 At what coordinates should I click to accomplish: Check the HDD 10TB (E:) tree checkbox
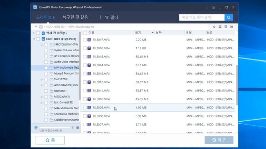pyautogui.click(x=38, y=39)
